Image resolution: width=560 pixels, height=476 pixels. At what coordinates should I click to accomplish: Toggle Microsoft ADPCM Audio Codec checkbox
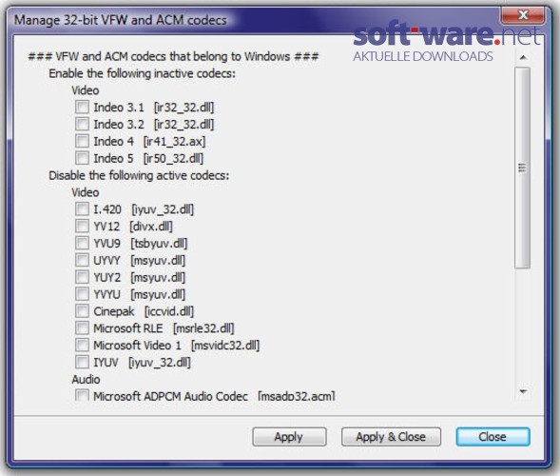tap(82, 395)
